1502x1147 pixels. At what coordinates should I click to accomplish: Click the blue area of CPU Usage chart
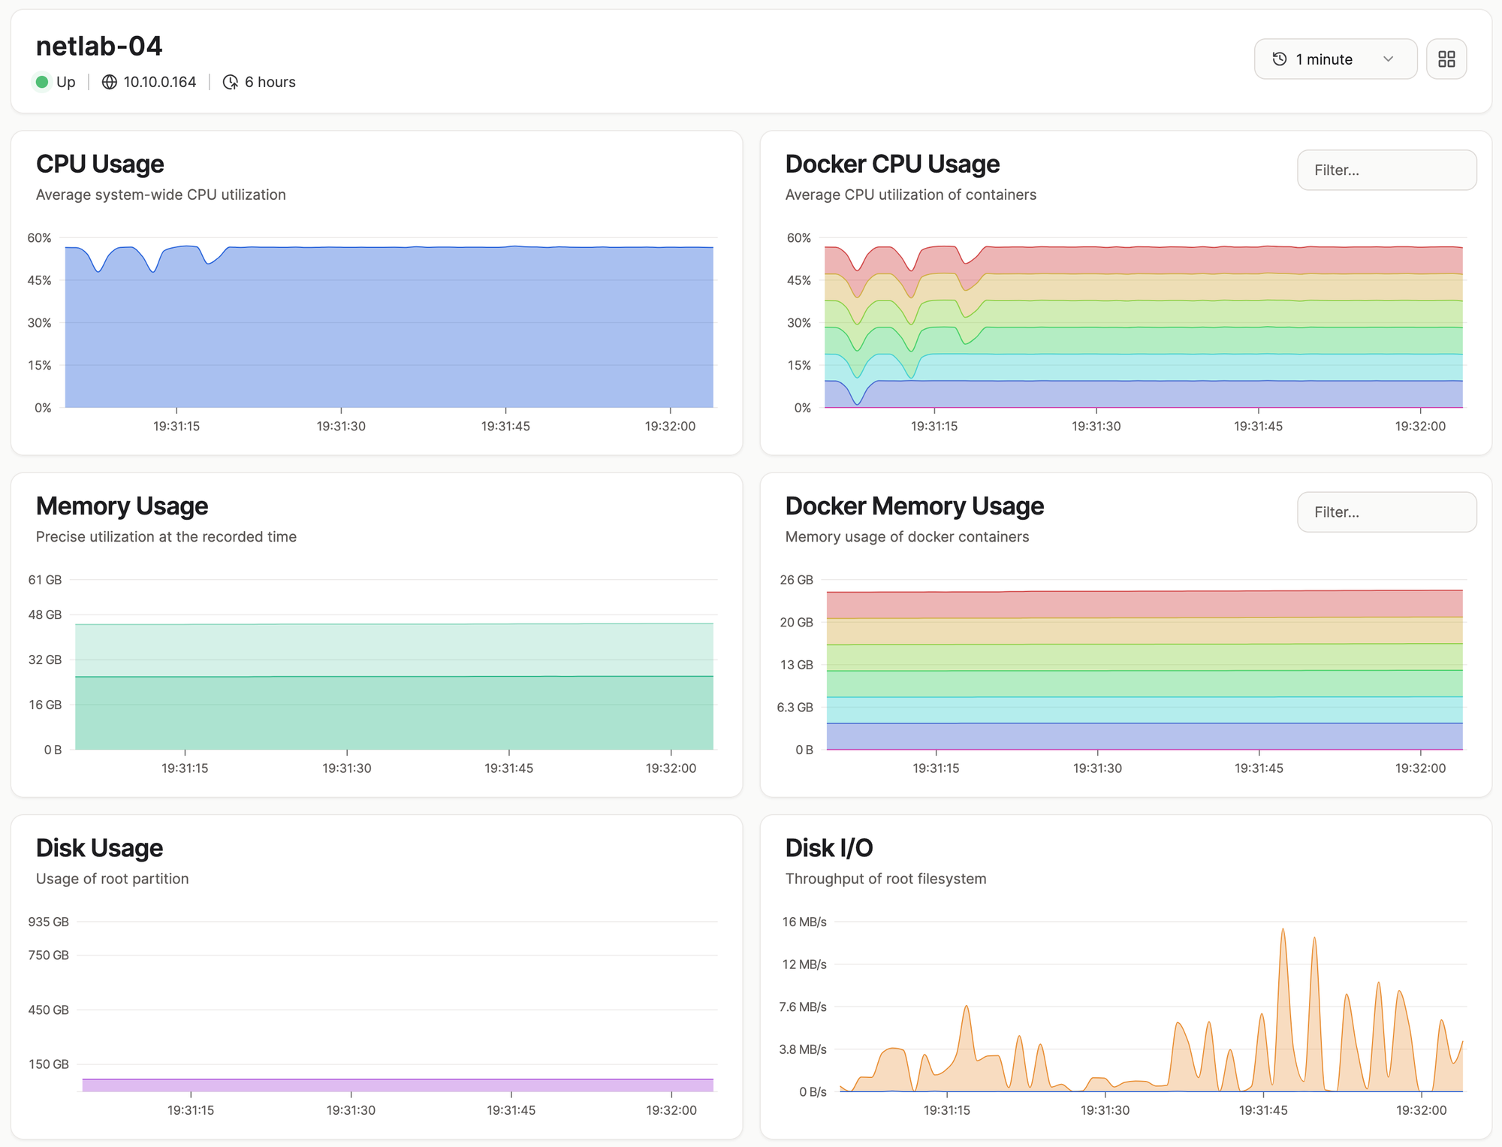(x=391, y=331)
